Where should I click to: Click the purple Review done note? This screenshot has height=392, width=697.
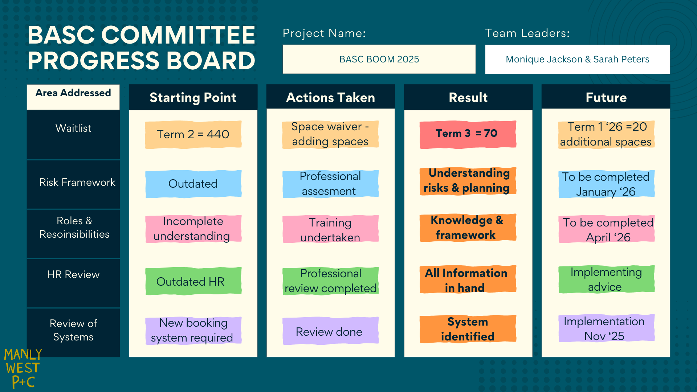pyautogui.click(x=330, y=331)
